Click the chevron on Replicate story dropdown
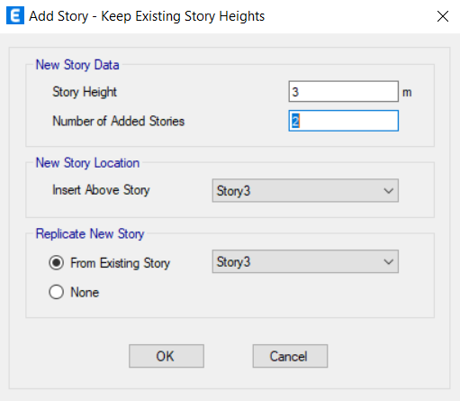This screenshot has width=460, height=401. point(389,262)
